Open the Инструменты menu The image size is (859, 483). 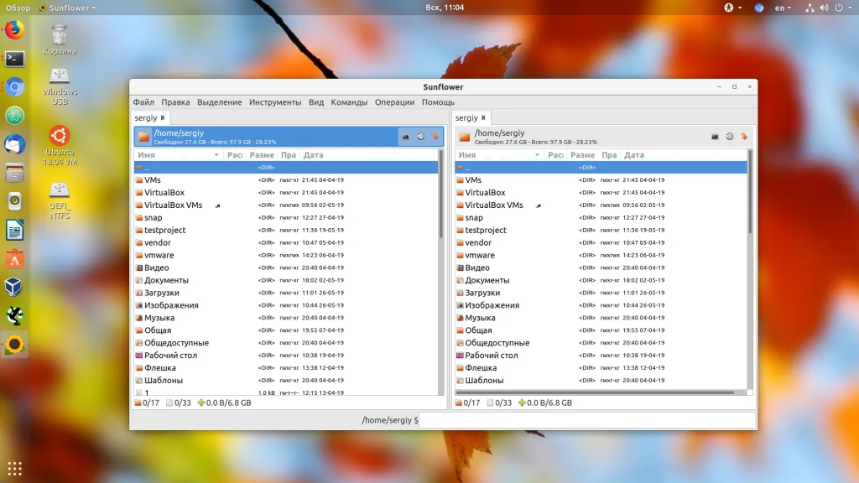point(274,102)
